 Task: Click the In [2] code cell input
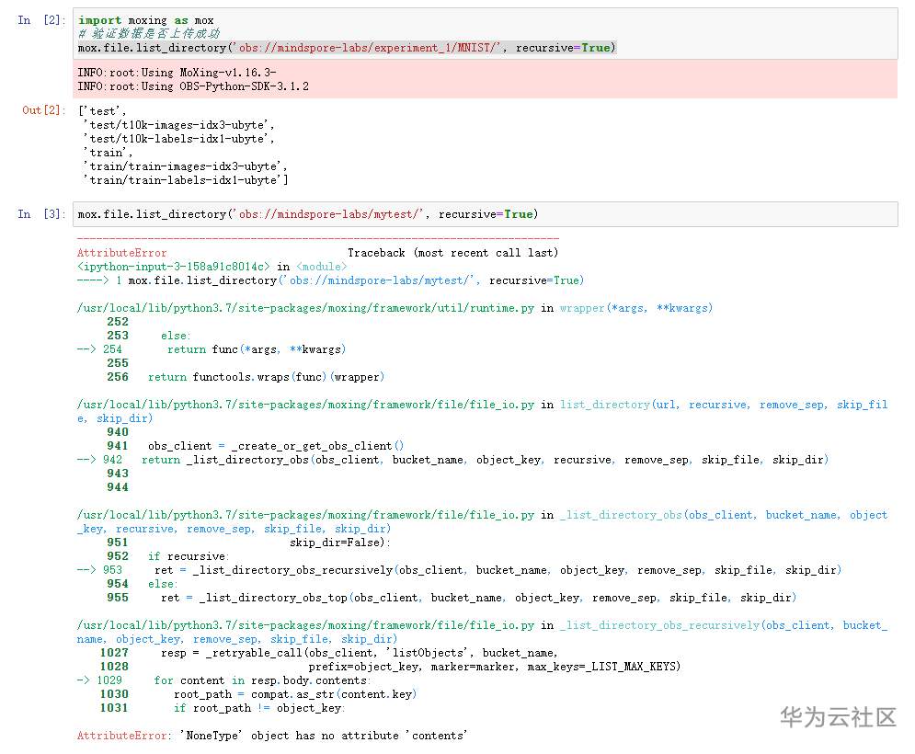tap(485, 34)
